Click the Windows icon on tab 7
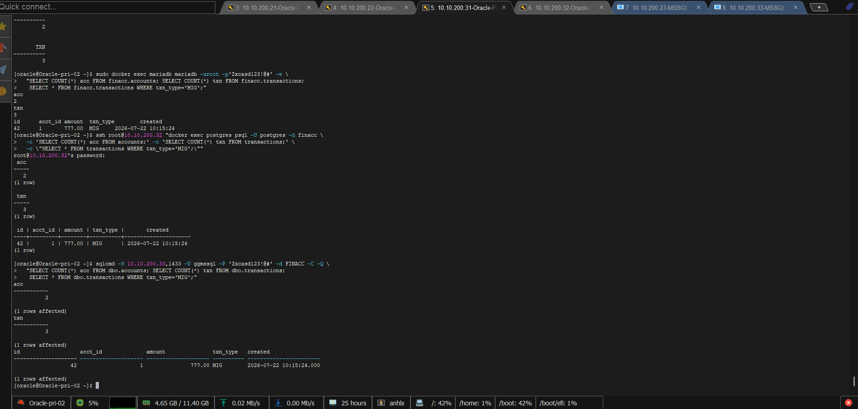 point(620,7)
